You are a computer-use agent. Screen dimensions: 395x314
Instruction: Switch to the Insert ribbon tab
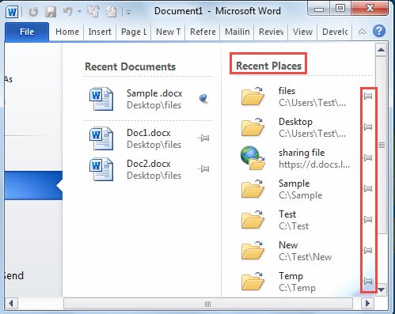(100, 32)
